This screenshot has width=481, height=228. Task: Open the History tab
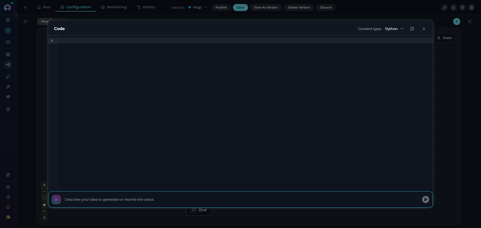tap(146, 7)
